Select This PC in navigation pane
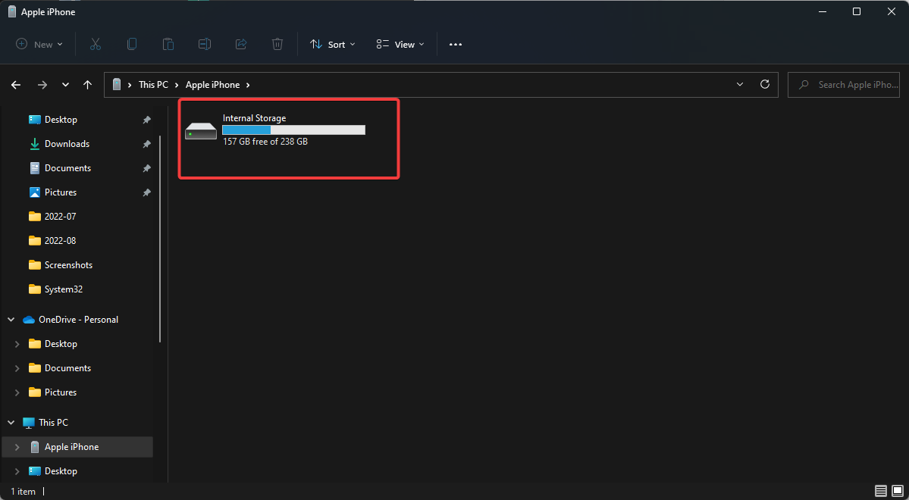Screen dimensions: 909x500 tap(53, 423)
